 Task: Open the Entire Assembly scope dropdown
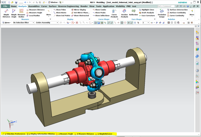point(47,23)
